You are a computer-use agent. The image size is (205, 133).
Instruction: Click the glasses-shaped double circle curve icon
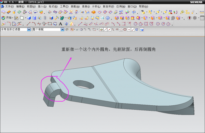(x=107, y=24)
